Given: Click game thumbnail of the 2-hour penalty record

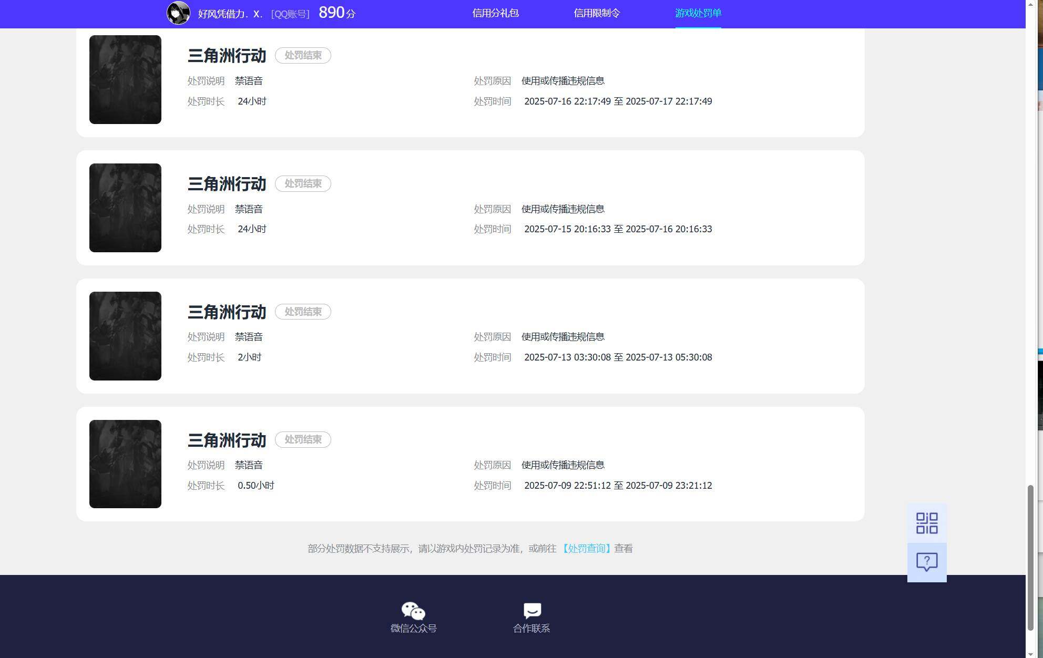Looking at the screenshot, I should coord(125,336).
